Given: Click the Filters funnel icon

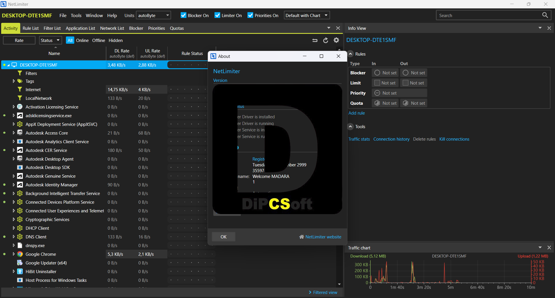Looking at the screenshot, I should [20, 73].
